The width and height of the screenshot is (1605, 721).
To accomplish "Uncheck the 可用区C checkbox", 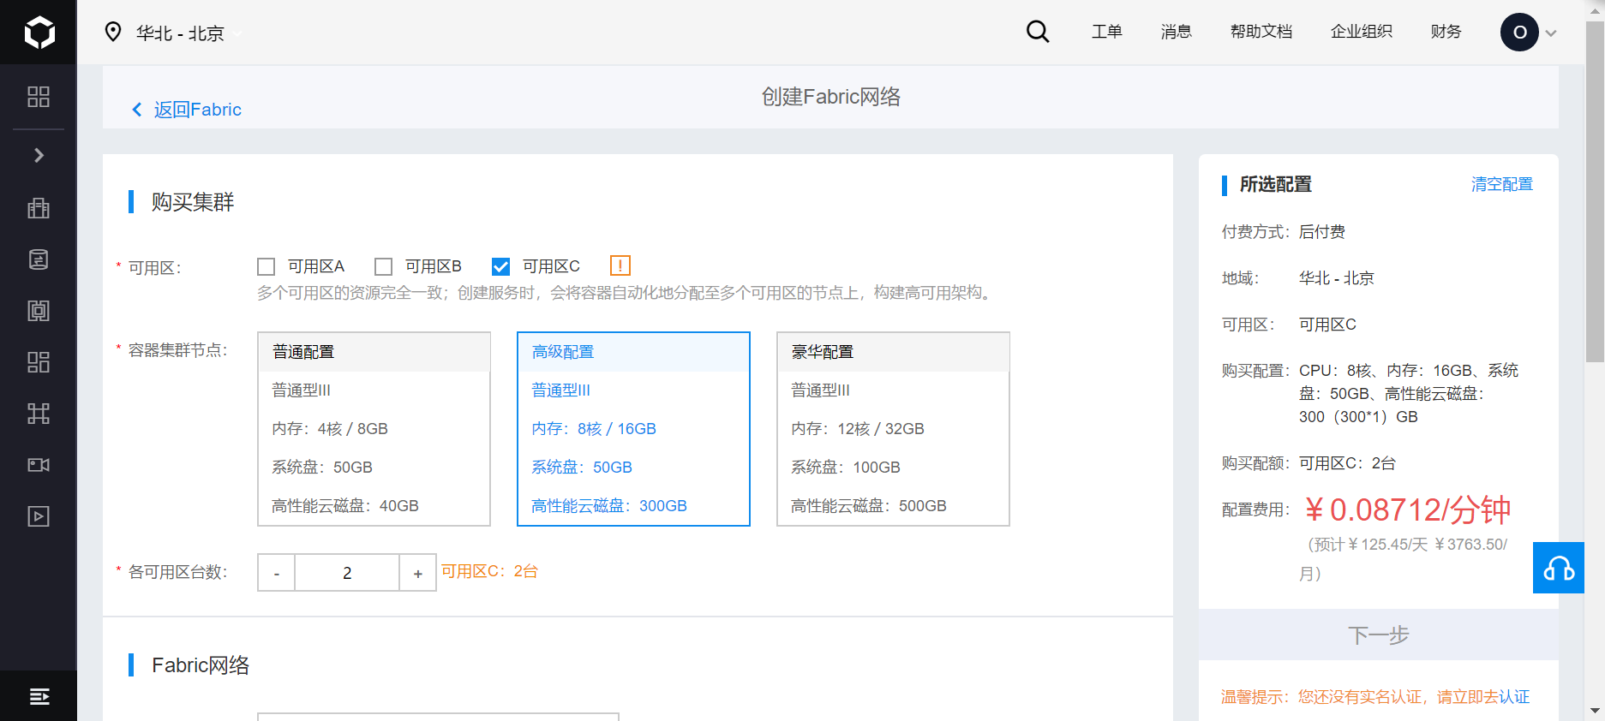I will 501,266.
